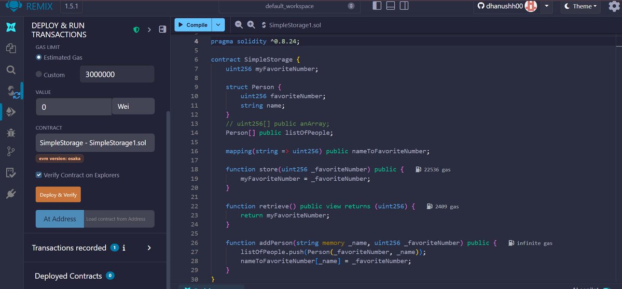The width and height of the screenshot is (622, 289).
Task: Toggle the right side panel layout icon
Action: [404, 6]
